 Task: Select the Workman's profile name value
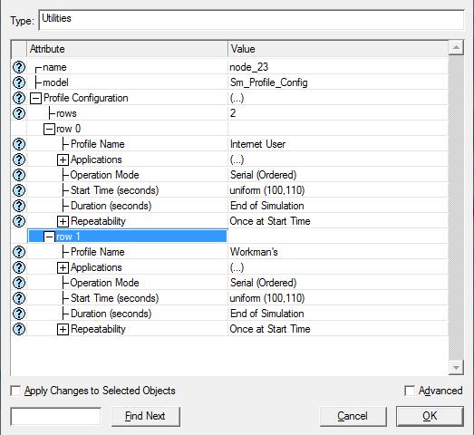(254, 252)
